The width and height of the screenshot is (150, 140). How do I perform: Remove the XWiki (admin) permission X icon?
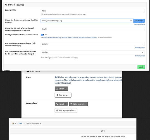click(x=86, y=104)
